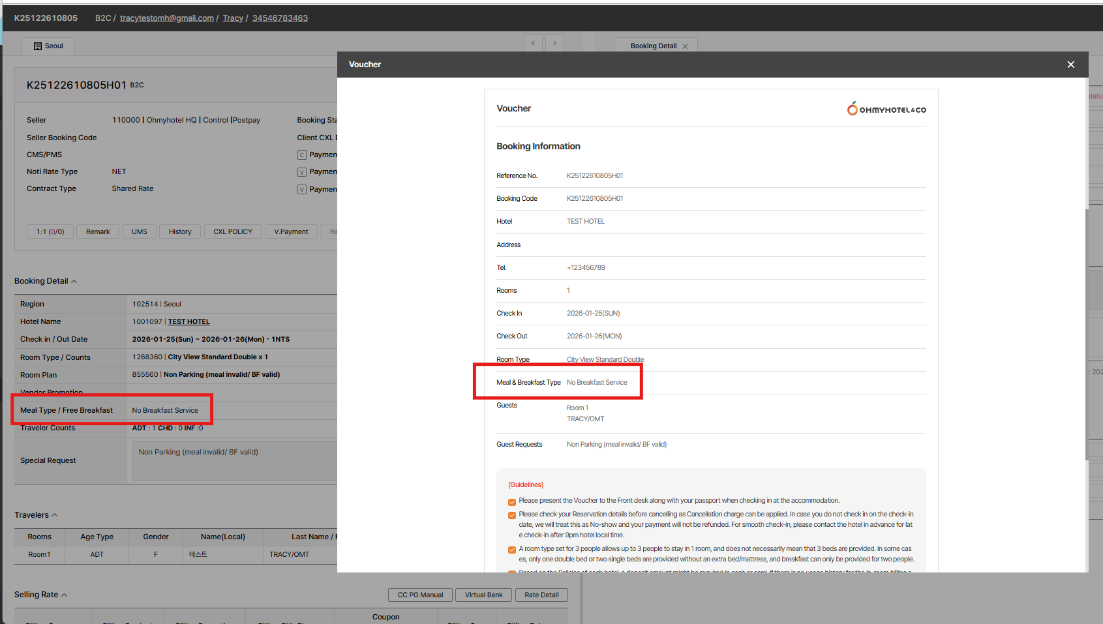Viewport: 1103px width, 624px height.
Task: Click the building icon on Seoul tab
Action: point(38,46)
